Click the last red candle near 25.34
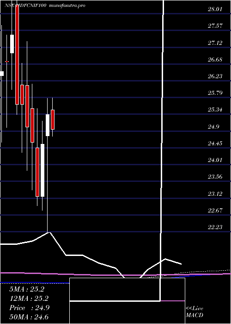This screenshot has height=324, width=231. pyautogui.click(x=53, y=119)
